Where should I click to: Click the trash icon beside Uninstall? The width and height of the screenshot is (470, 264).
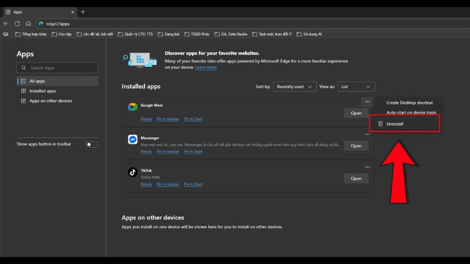point(380,124)
